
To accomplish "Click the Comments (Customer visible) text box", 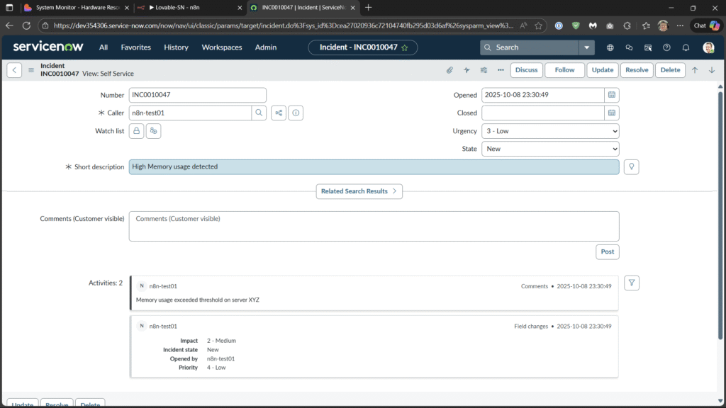I will tap(374, 226).
